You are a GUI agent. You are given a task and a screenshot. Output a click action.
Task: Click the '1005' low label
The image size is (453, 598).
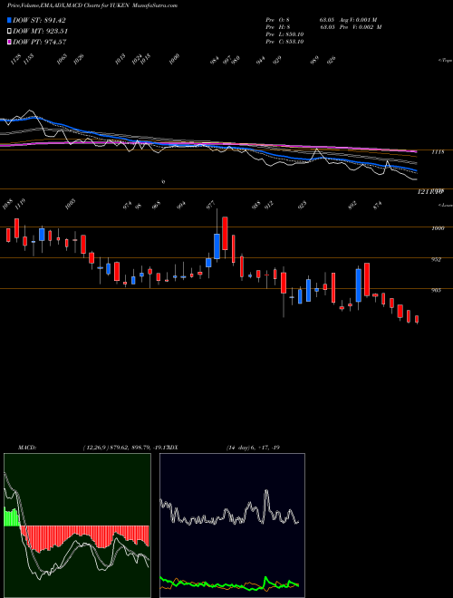click(x=70, y=205)
